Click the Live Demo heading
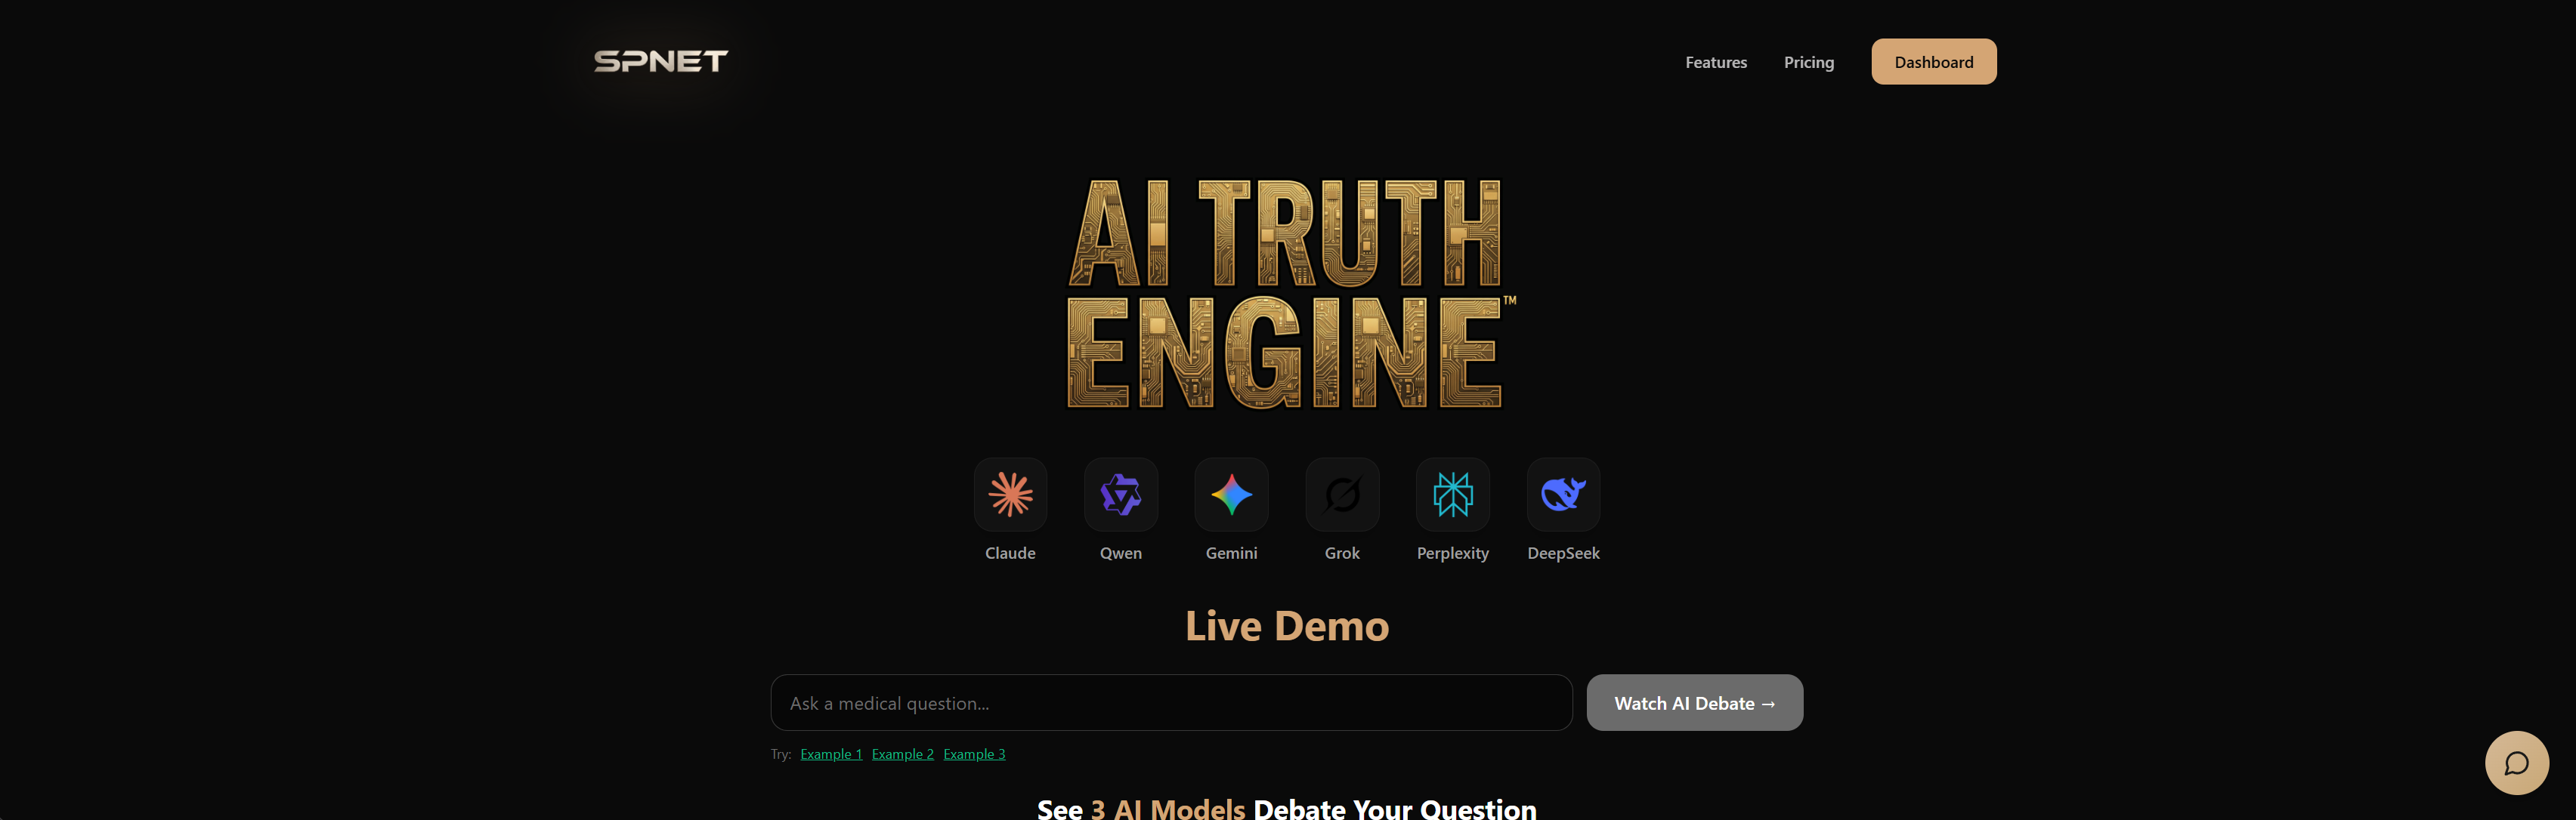Viewport: 2576px width, 820px height. coord(1287,625)
